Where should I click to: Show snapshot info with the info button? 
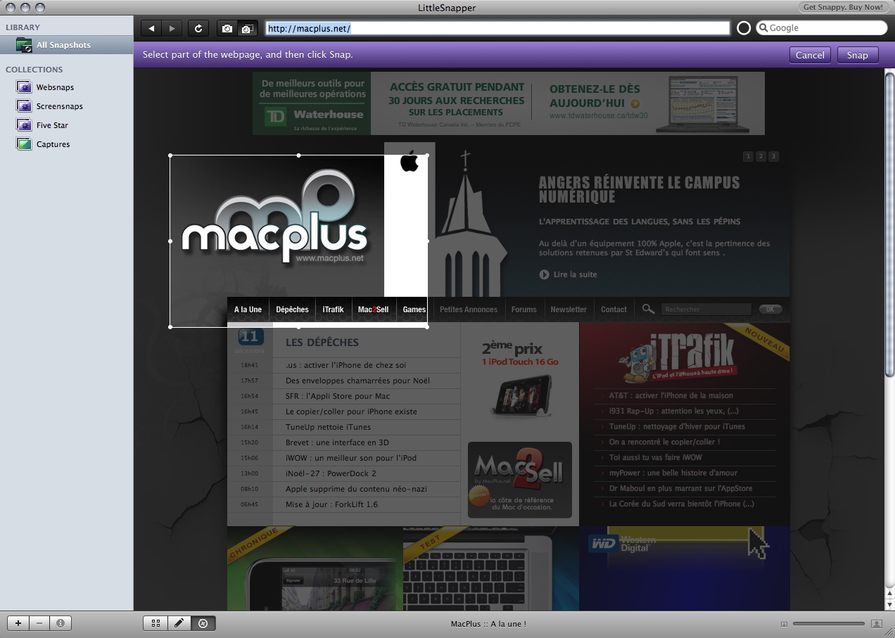61,623
